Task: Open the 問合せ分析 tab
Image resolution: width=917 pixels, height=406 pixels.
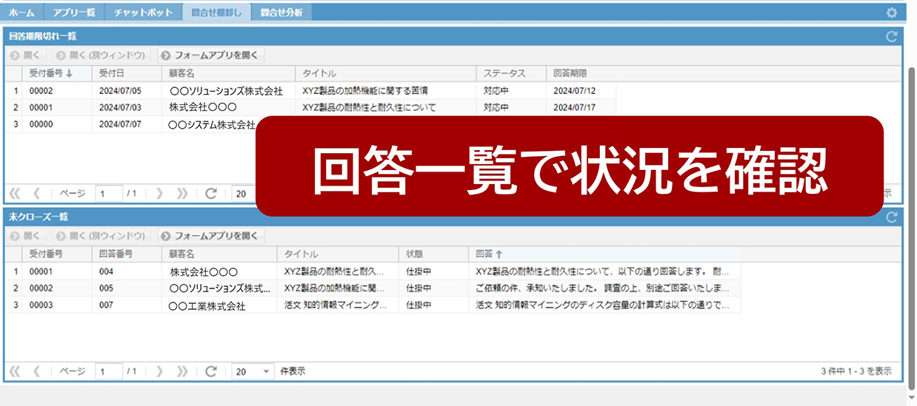Action: 281,13
